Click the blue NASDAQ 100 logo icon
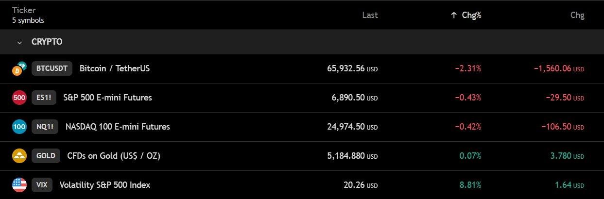This screenshot has height=199, width=604. click(x=19, y=127)
